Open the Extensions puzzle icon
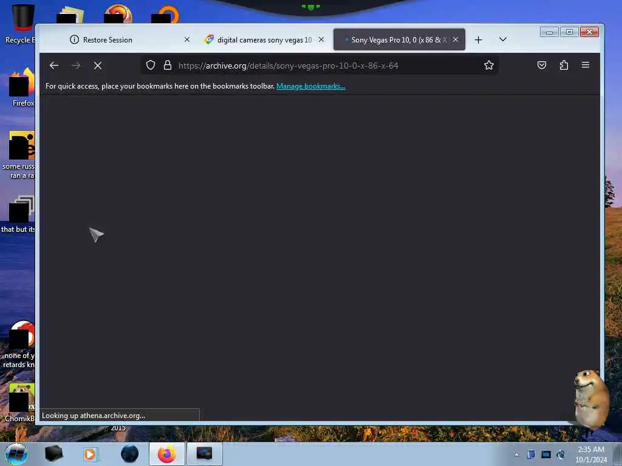The image size is (622, 466). (x=564, y=65)
